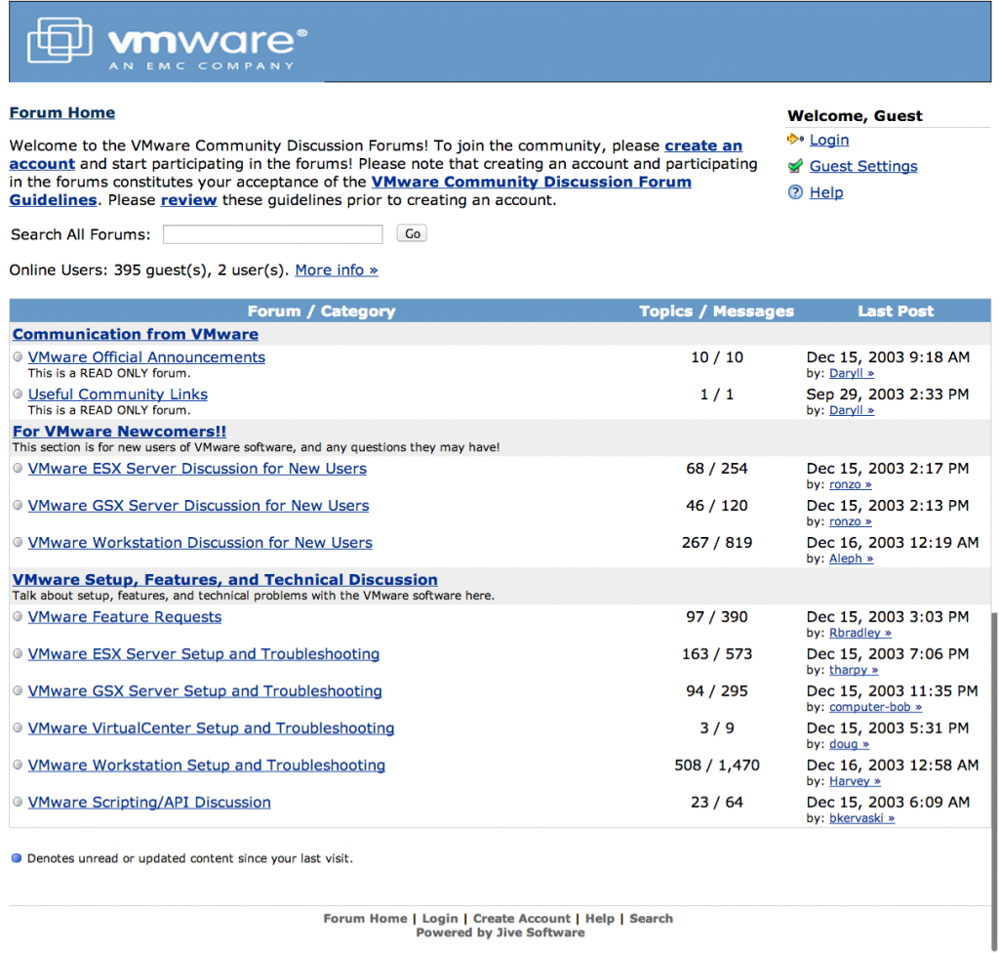
Task: Click the Search All Forums text field
Action: [x=273, y=234]
